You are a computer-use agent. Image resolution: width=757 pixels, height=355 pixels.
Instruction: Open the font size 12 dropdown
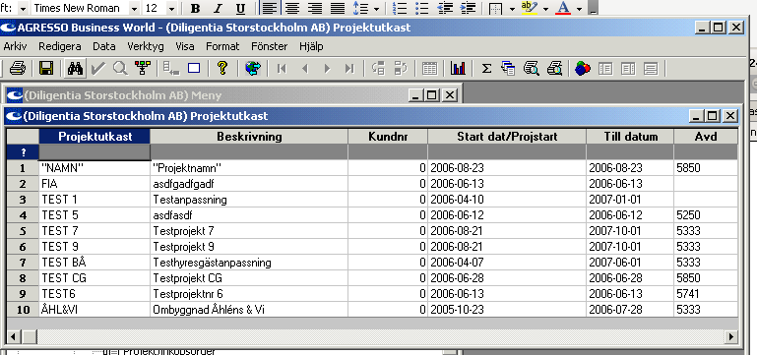coord(171,8)
